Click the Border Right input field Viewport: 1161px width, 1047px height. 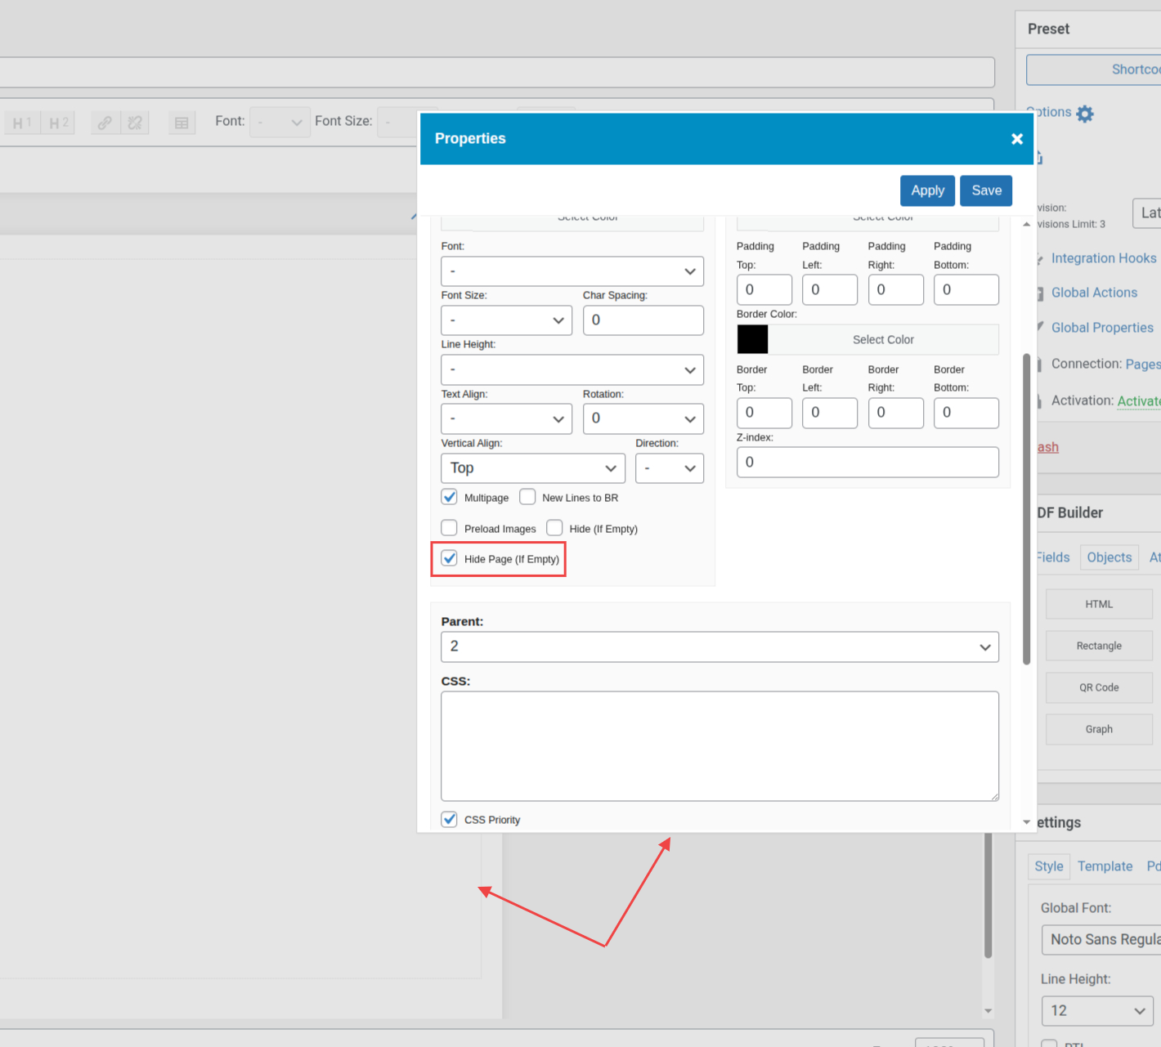(896, 413)
